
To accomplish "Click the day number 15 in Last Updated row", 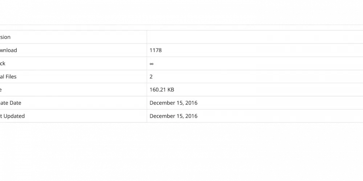I will (x=179, y=116).
